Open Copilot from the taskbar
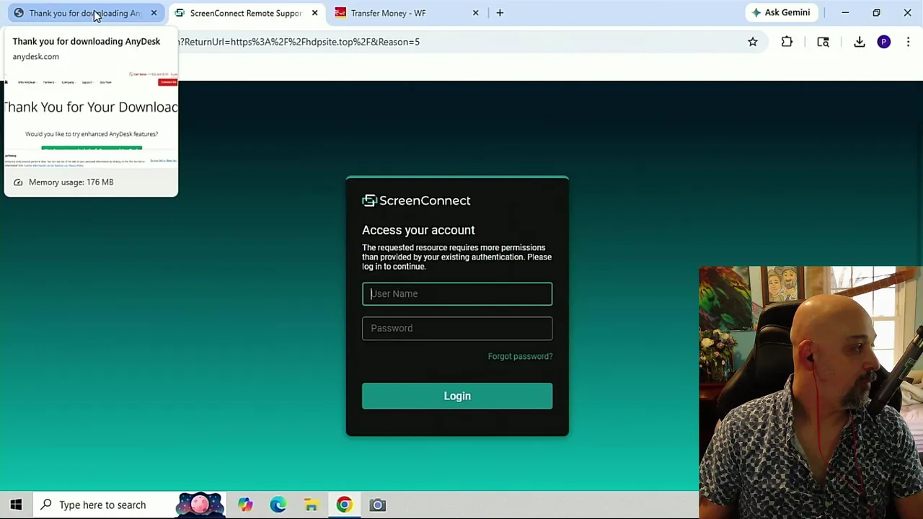This screenshot has height=519, width=923. click(x=245, y=505)
